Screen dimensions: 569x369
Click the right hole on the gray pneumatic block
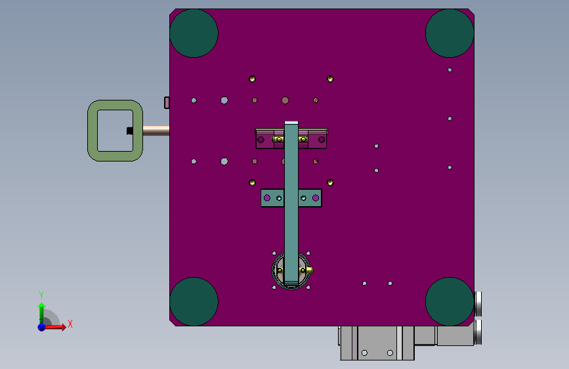coord(390,353)
